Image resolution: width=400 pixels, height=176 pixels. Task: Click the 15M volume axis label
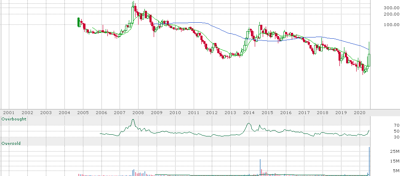pos(395,161)
